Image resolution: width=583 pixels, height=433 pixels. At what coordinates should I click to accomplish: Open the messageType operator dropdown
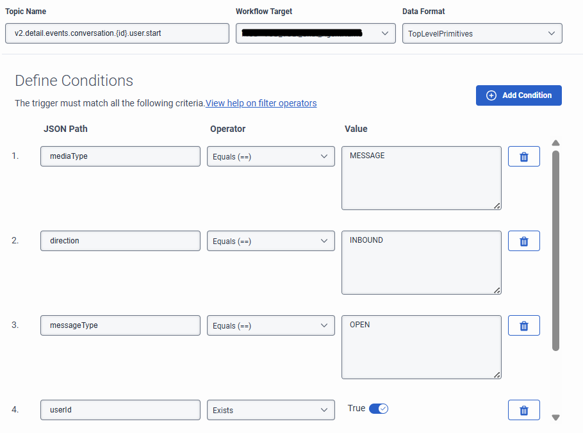[x=270, y=325]
